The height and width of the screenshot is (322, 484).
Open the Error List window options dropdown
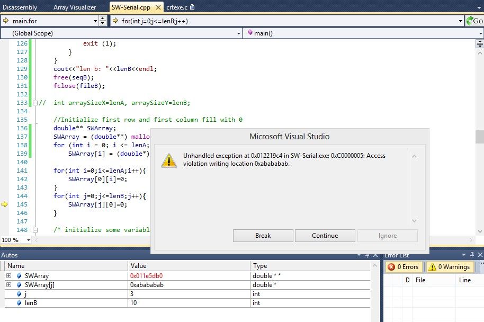[464, 255]
